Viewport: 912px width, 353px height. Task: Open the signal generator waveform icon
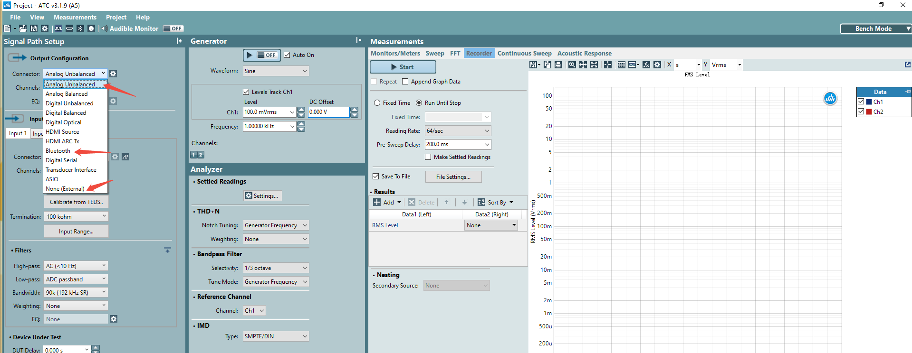click(58, 28)
